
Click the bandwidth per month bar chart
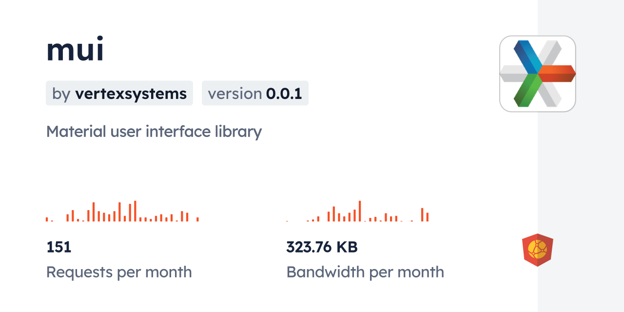pyautogui.click(x=357, y=212)
